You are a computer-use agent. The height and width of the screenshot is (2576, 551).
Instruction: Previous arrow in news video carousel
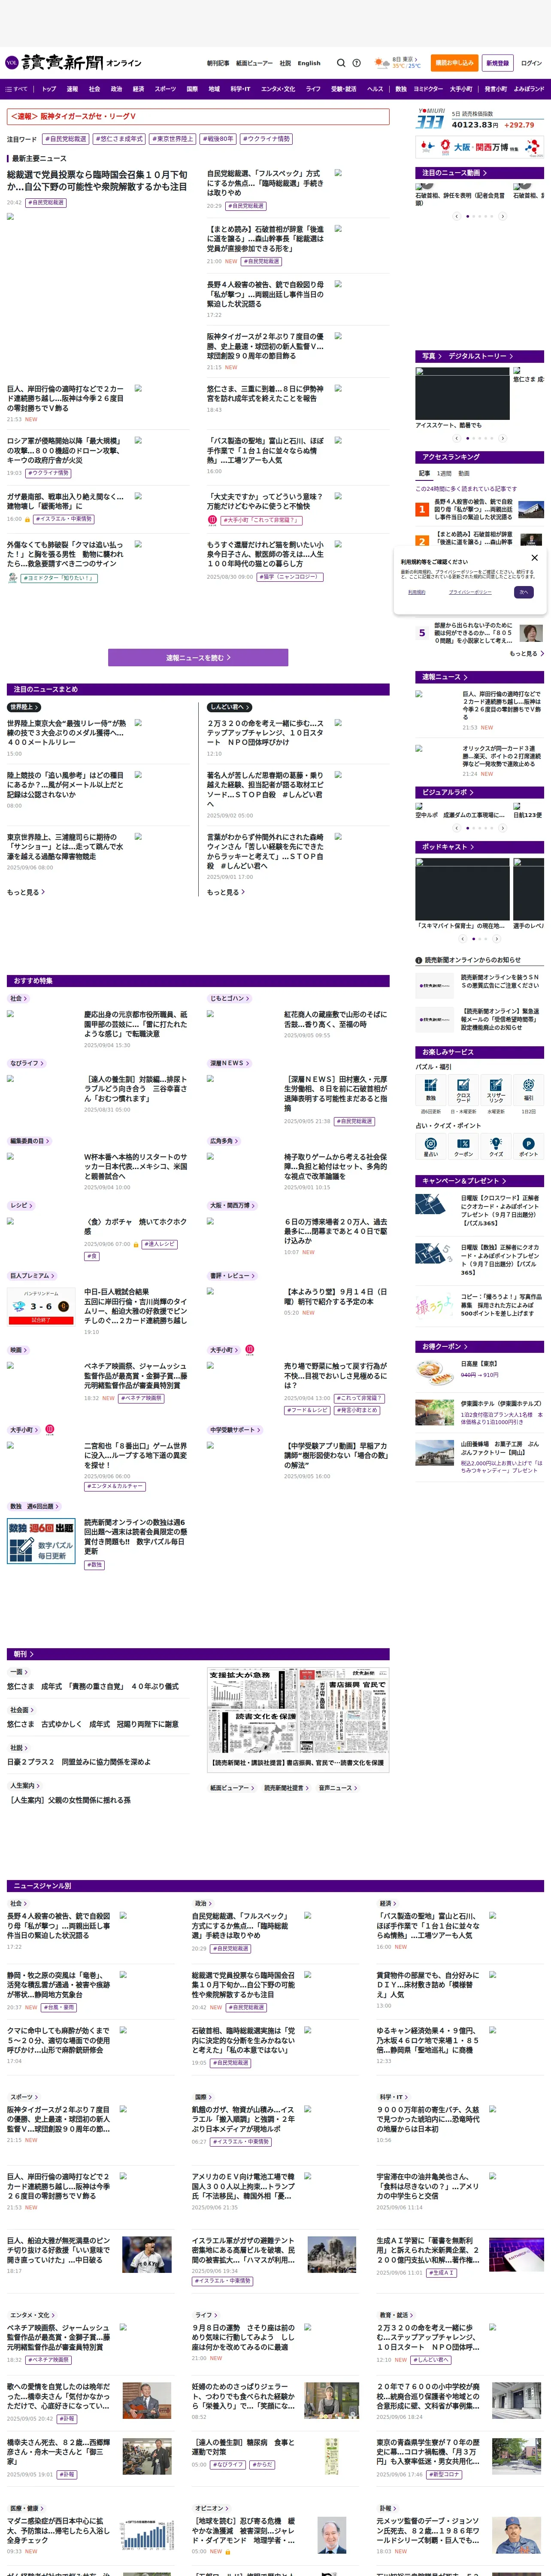[457, 216]
